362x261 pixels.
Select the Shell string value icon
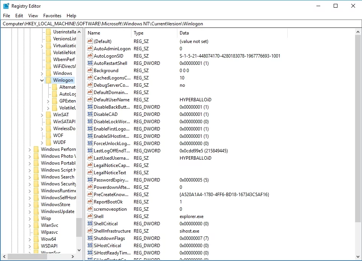[x=90, y=216]
